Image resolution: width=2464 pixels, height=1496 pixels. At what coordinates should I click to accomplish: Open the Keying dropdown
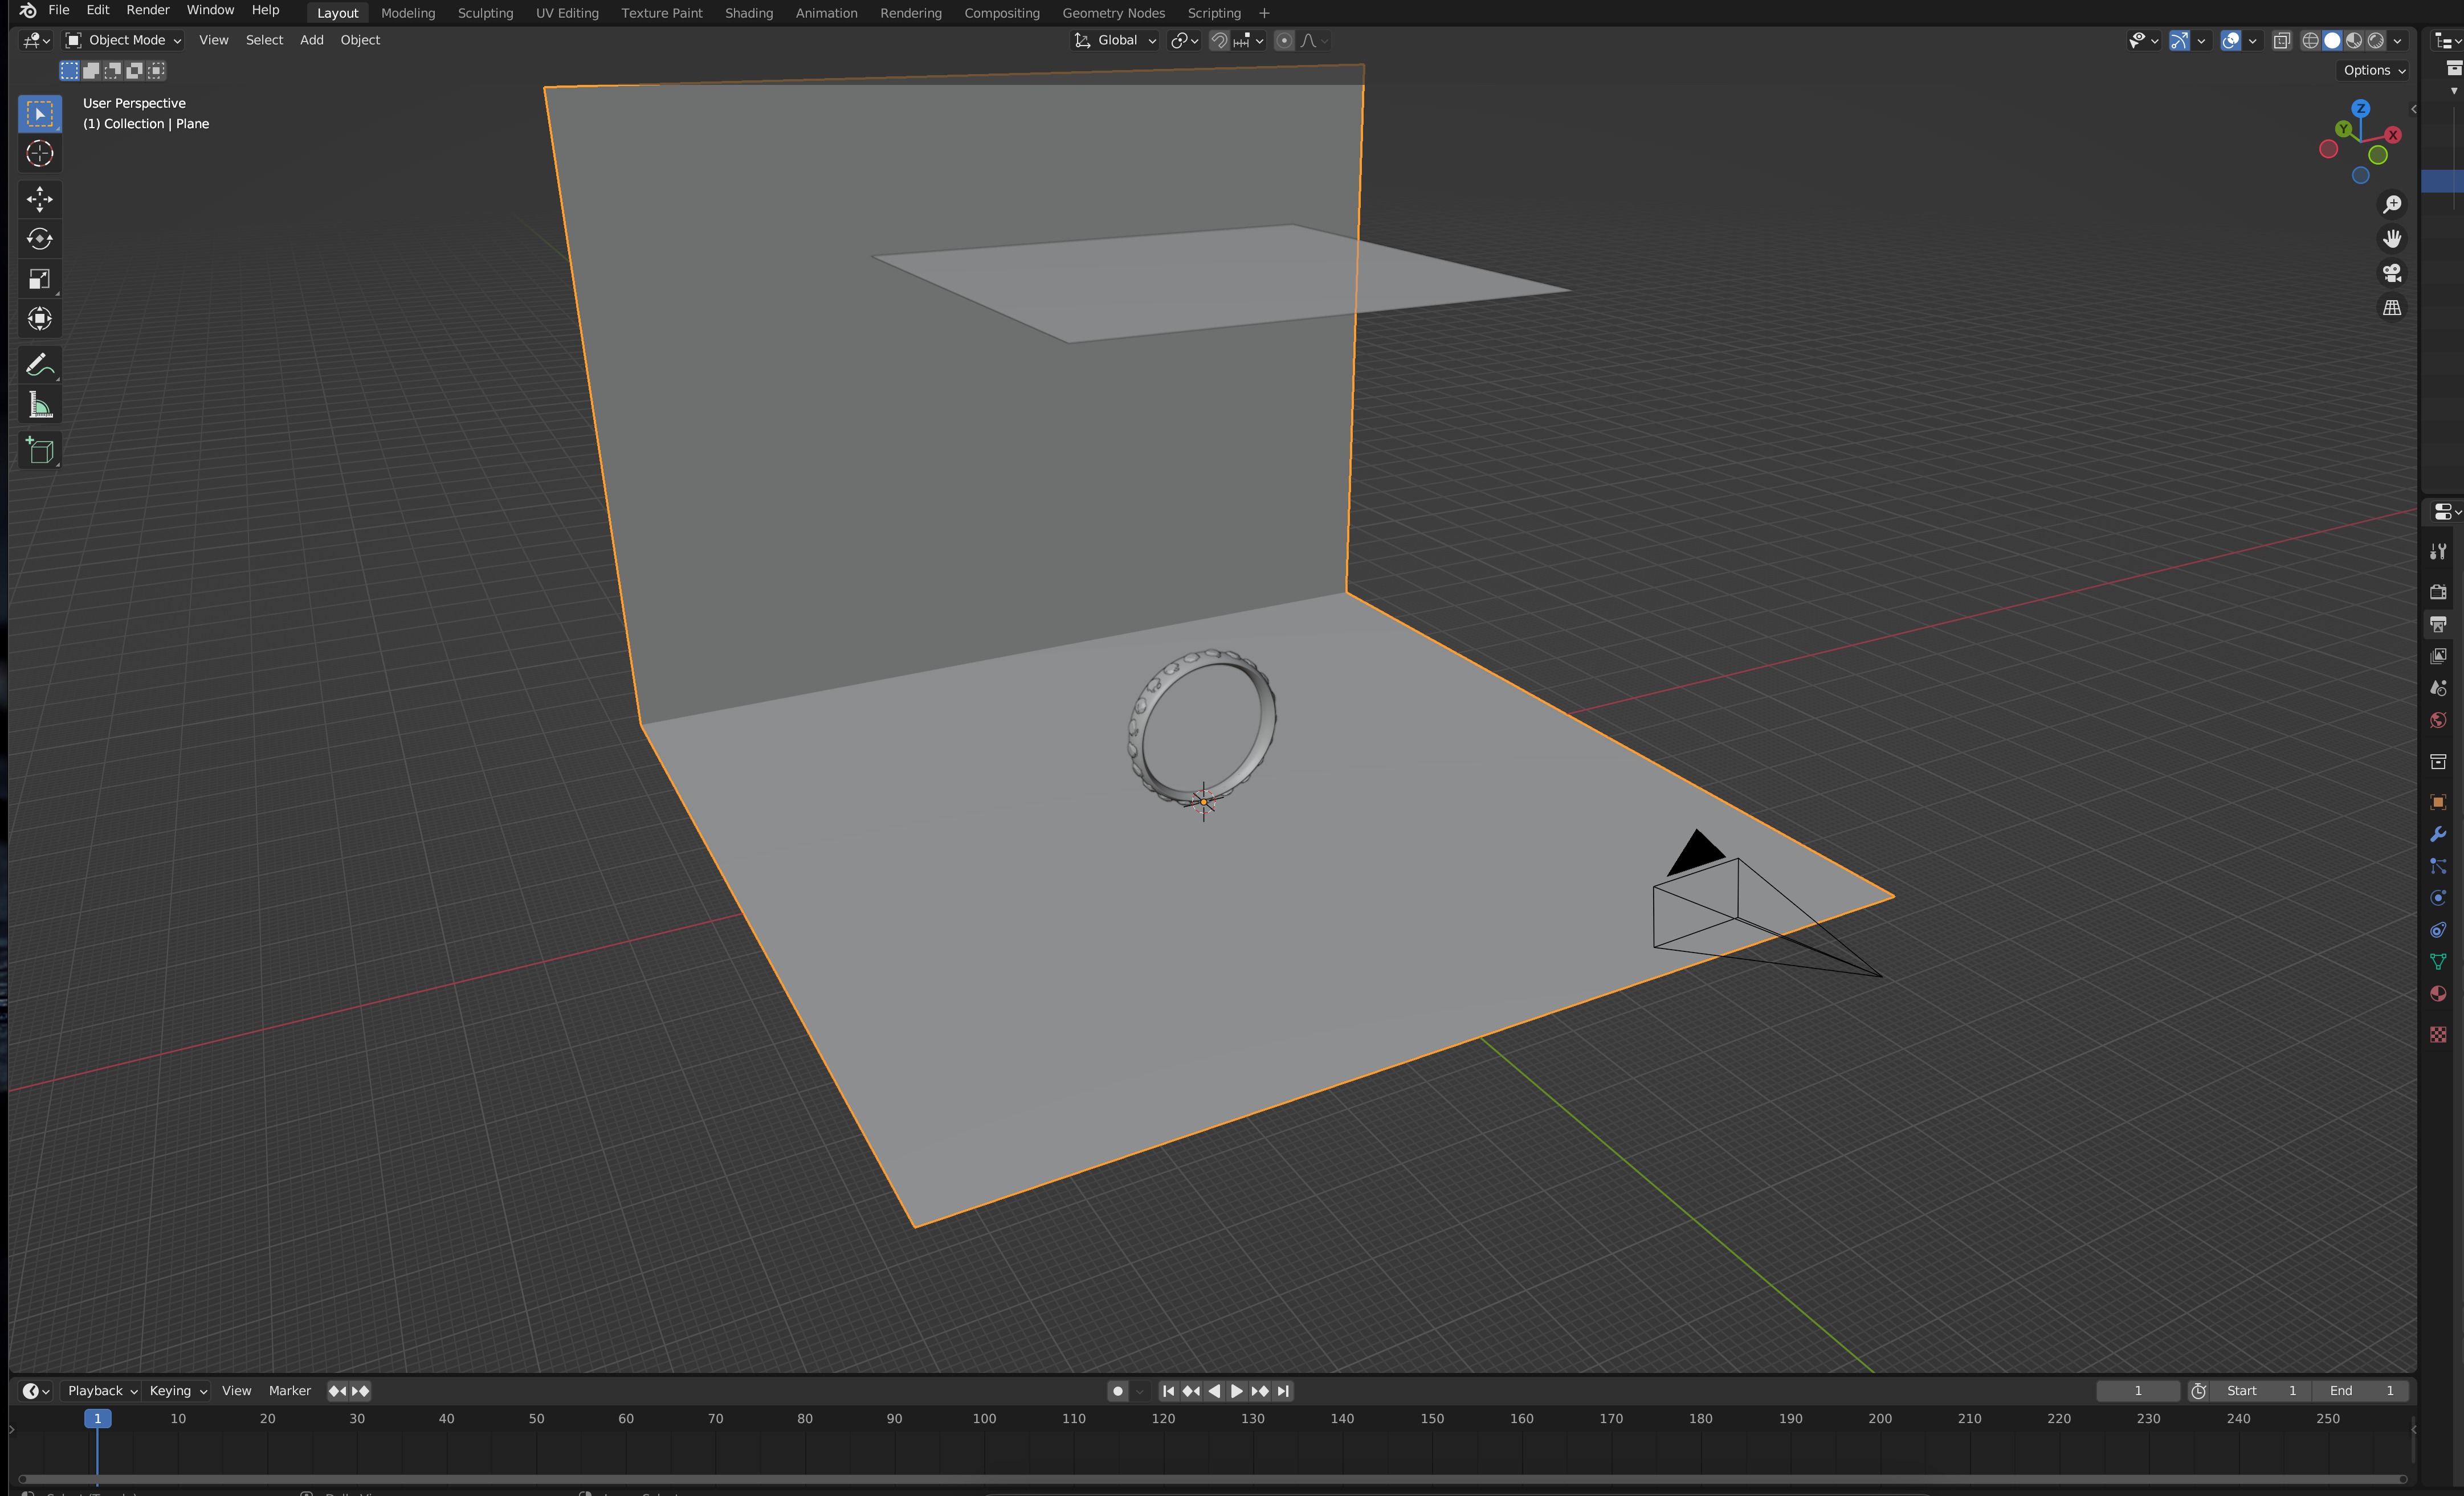pyautogui.click(x=177, y=1391)
